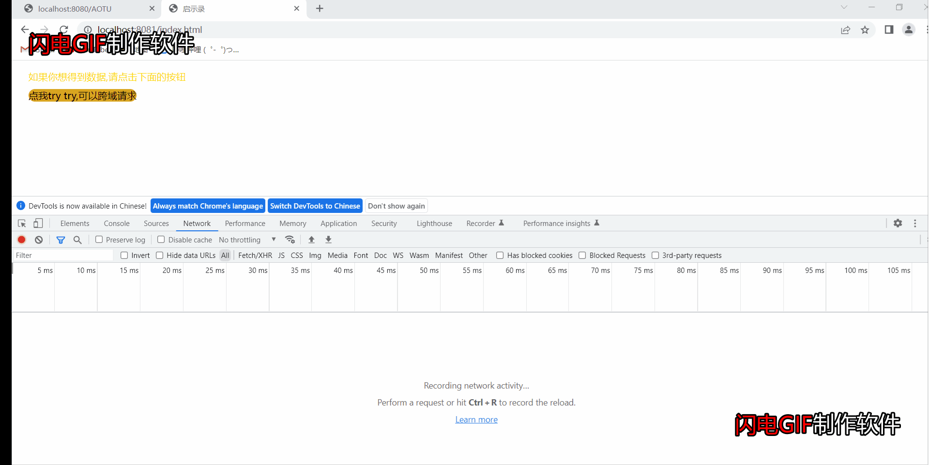
Task: Filter requests by Wasm
Action: tap(419, 255)
